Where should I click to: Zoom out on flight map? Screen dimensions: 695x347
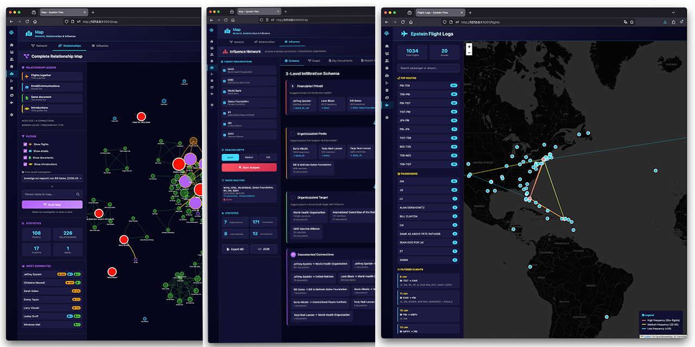[x=469, y=53]
